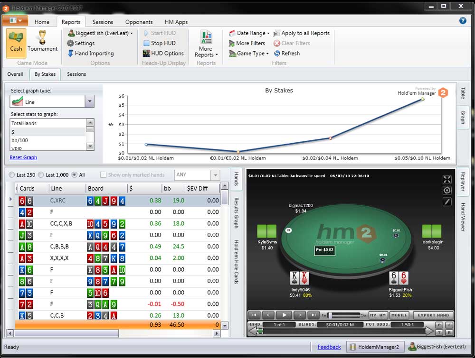Select TotalHands stat in list
Image resolution: width=475 pixels, height=358 pixels.
tap(48, 123)
